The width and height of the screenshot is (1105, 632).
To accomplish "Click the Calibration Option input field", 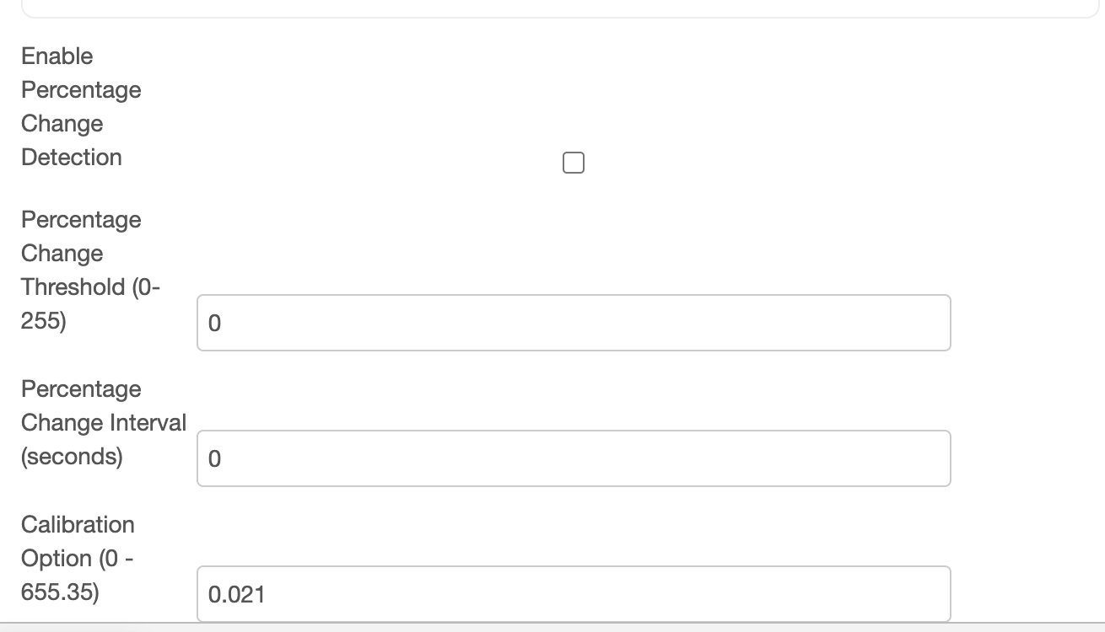I will (574, 594).
